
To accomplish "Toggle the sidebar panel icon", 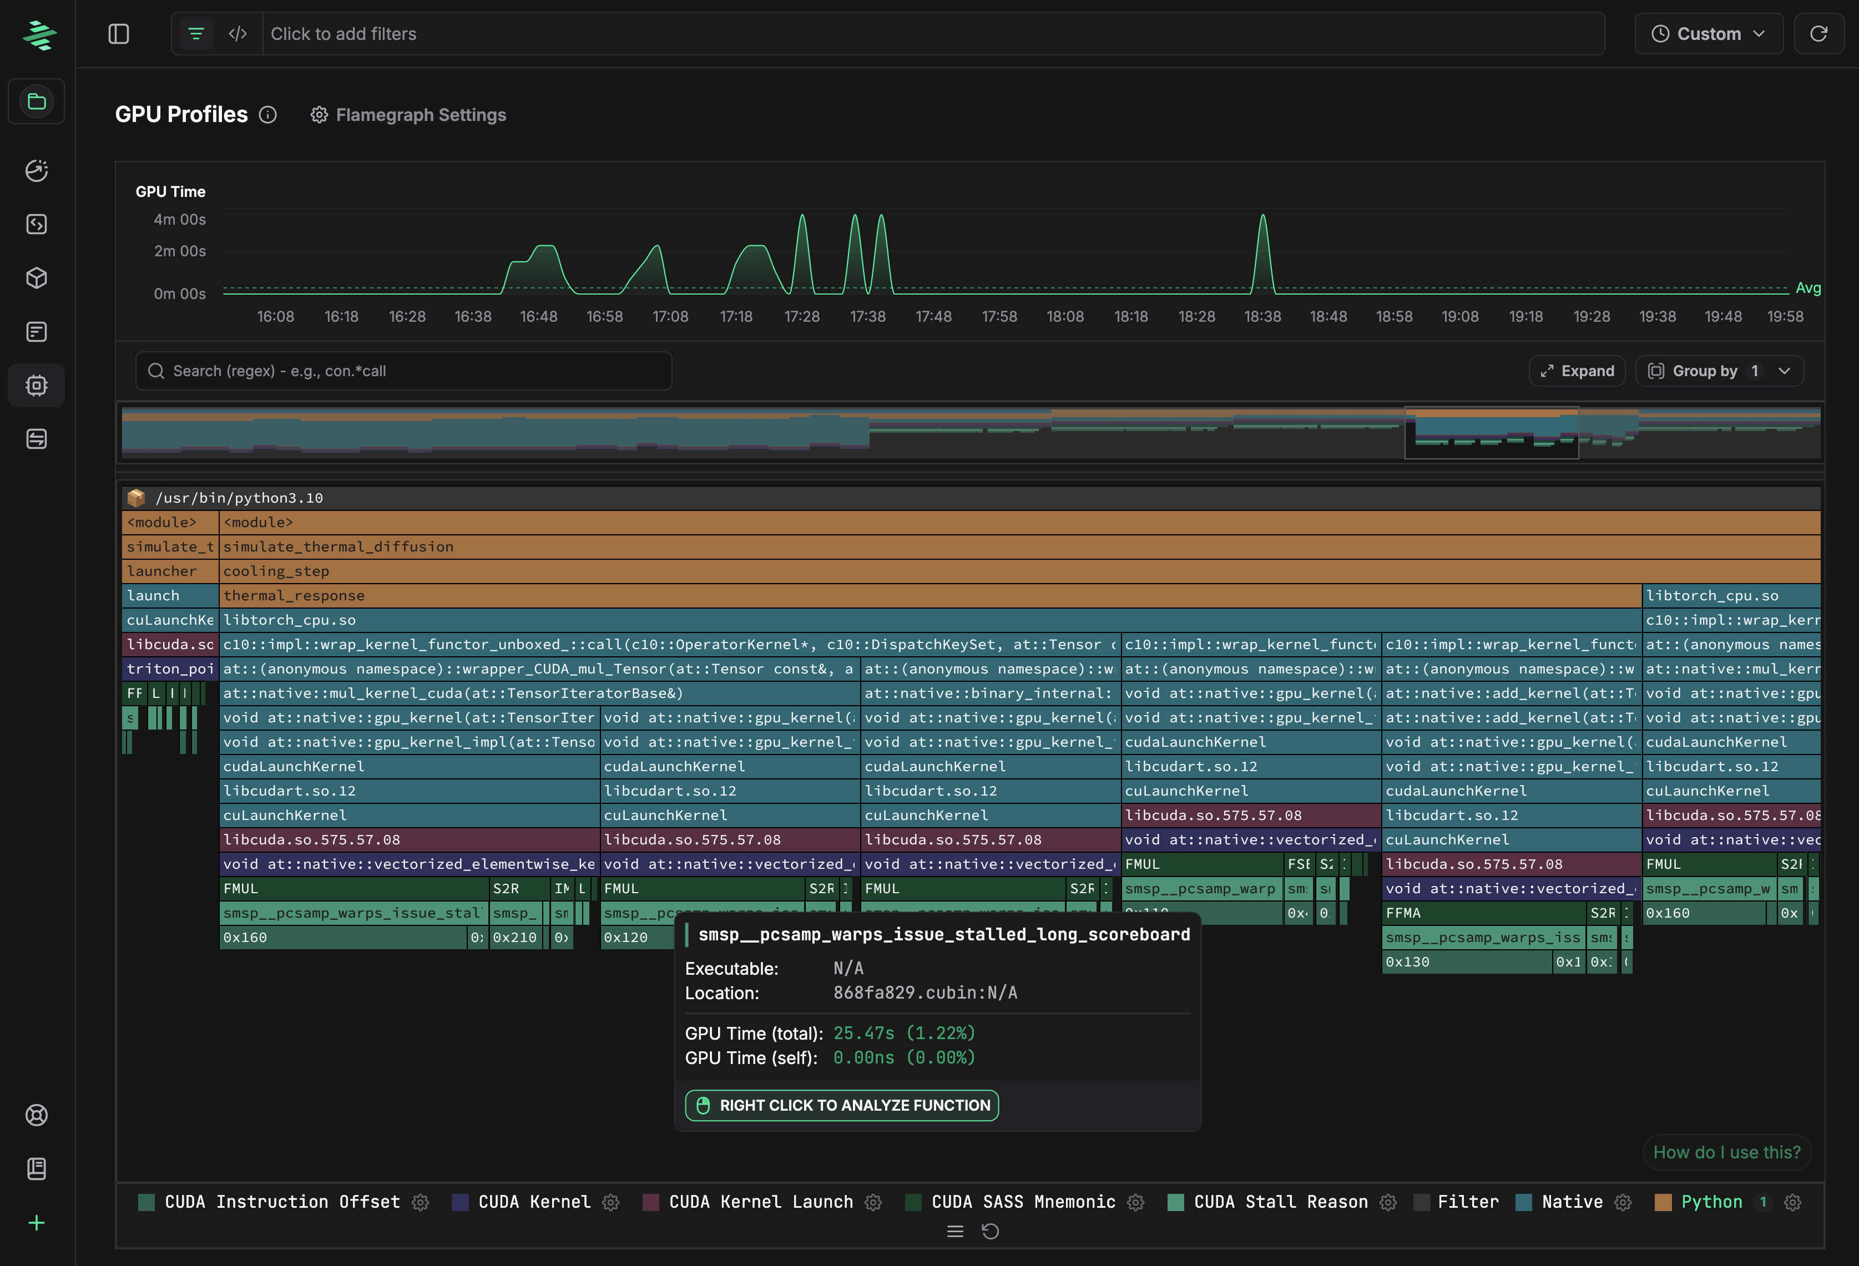I will point(118,34).
